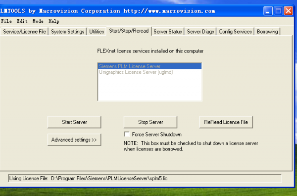Expand Advanced settings >>

[74, 140]
